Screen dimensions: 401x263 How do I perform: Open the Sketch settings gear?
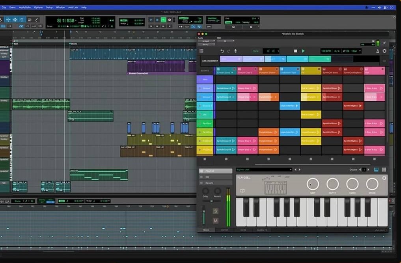click(384, 51)
